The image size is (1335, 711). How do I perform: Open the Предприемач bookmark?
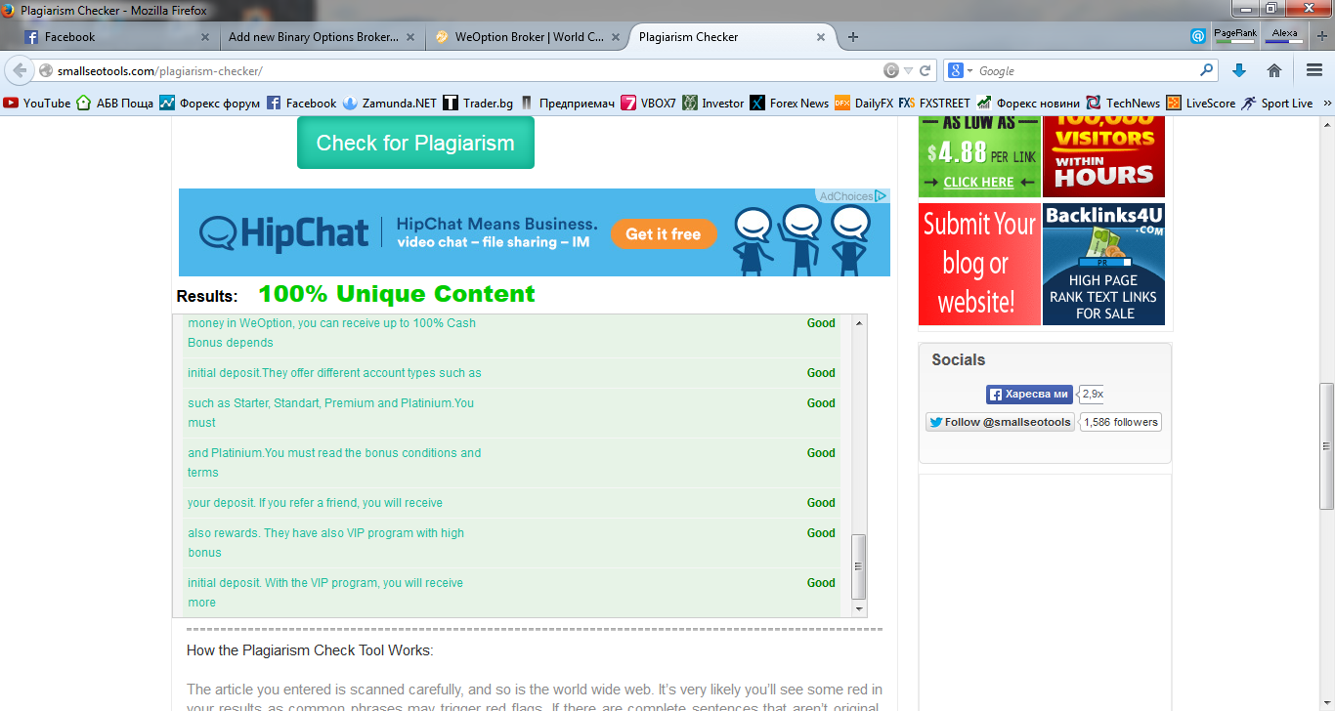coord(567,103)
